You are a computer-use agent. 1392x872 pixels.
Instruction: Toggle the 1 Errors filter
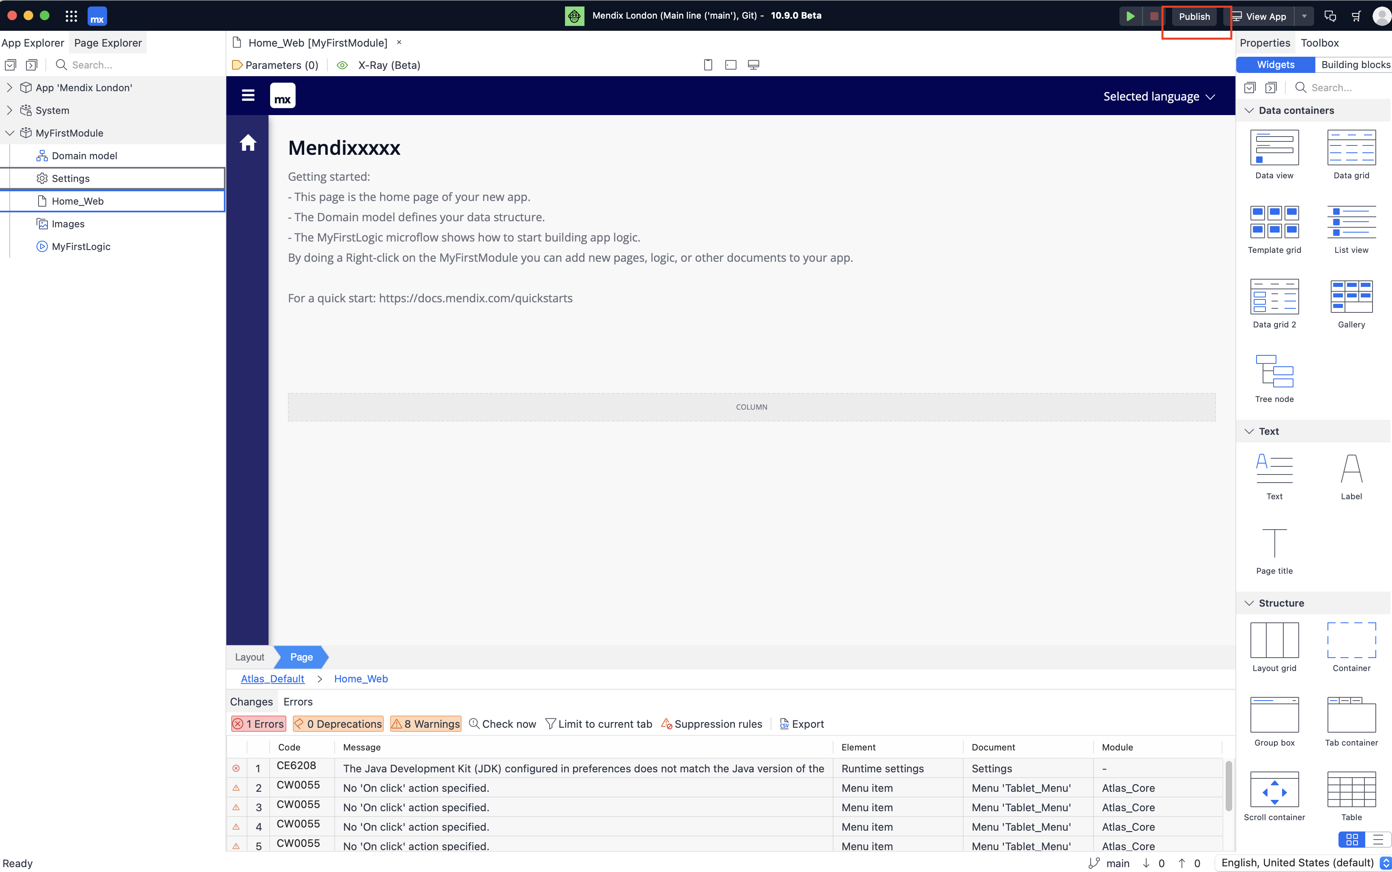[258, 724]
